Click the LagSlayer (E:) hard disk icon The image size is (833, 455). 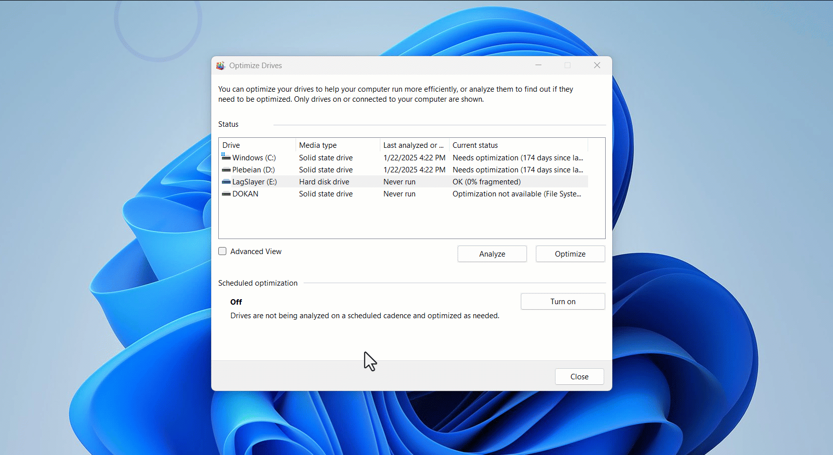coord(226,181)
